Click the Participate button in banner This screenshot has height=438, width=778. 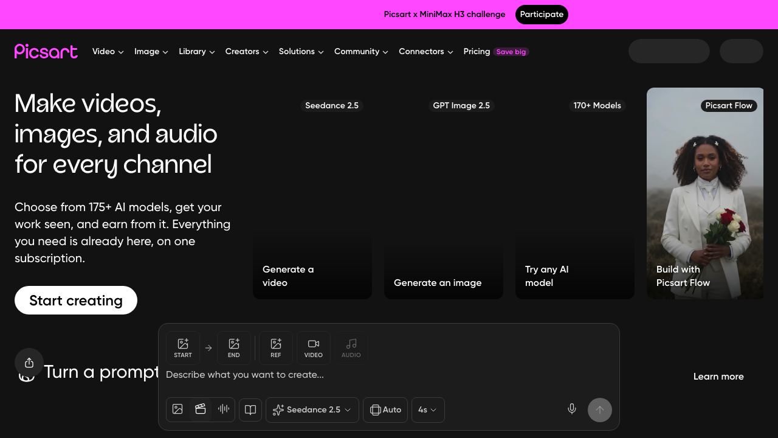[542, 15]
